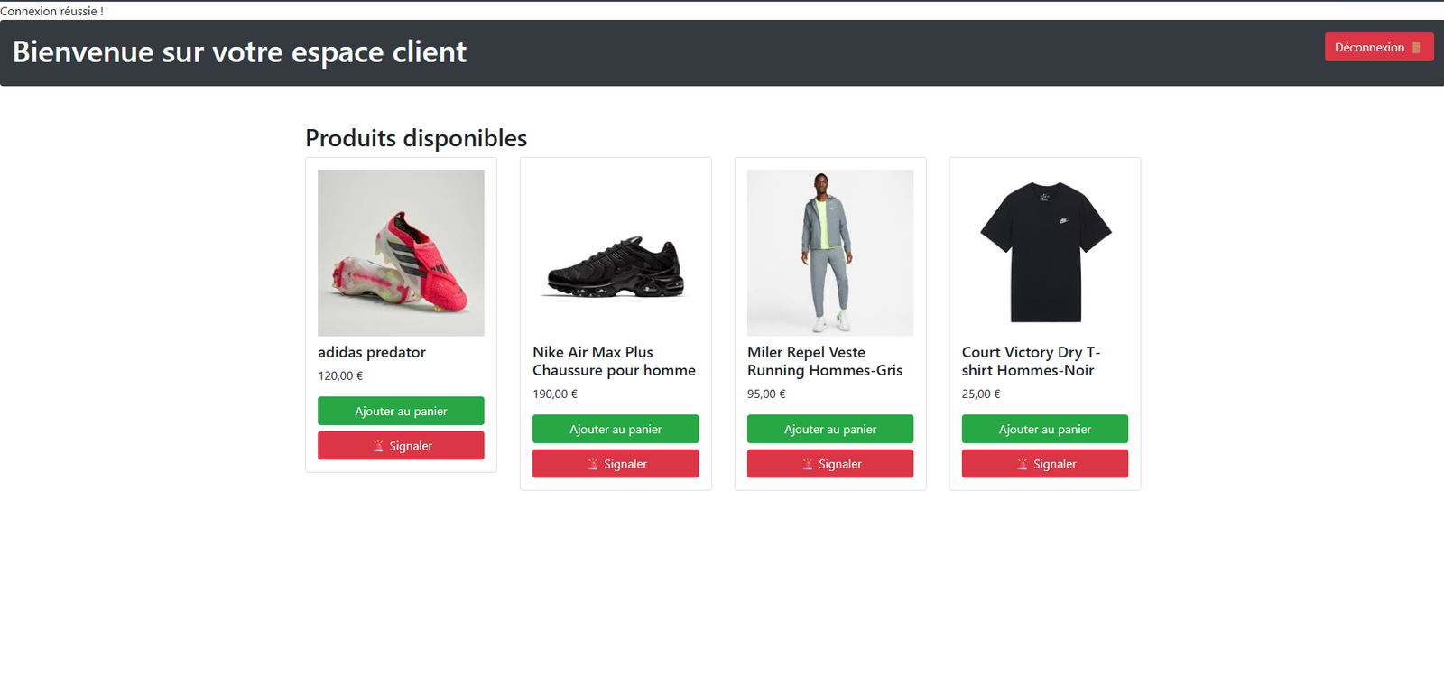This screenshot has width=1444, height=686.
Task: Click the Déconnexion logout button
Action: (x=1378, y=47)
